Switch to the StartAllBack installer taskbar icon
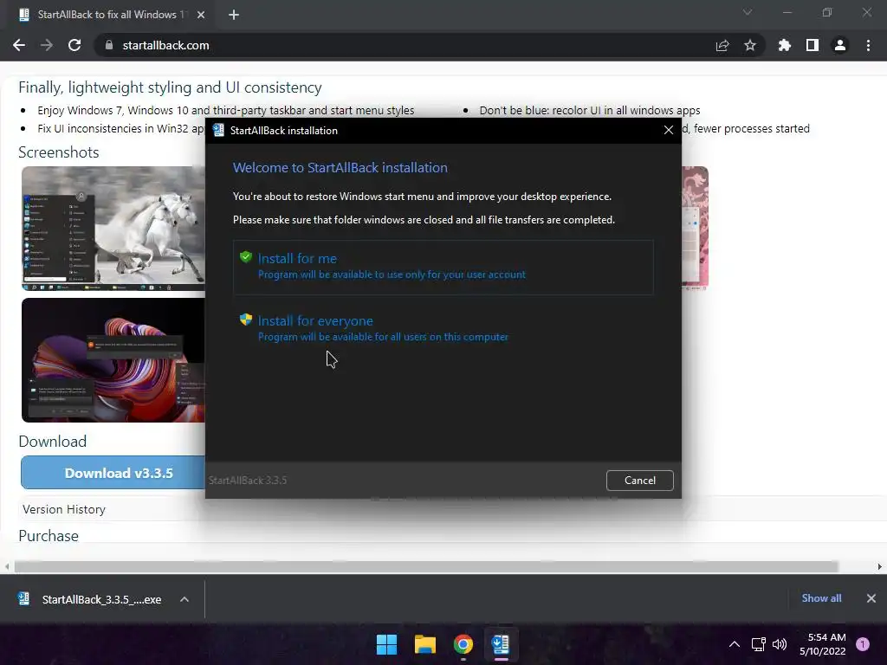Image resolution: width=887 pixels, height=665 pixels. click(502, 644)
